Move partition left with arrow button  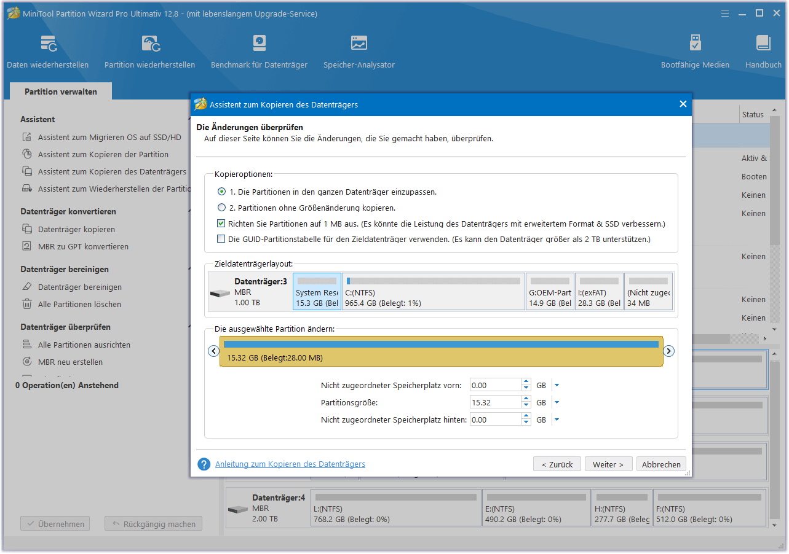click(x=213, y=351)
